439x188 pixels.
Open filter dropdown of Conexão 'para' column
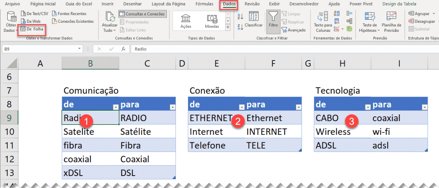(298, 107)
